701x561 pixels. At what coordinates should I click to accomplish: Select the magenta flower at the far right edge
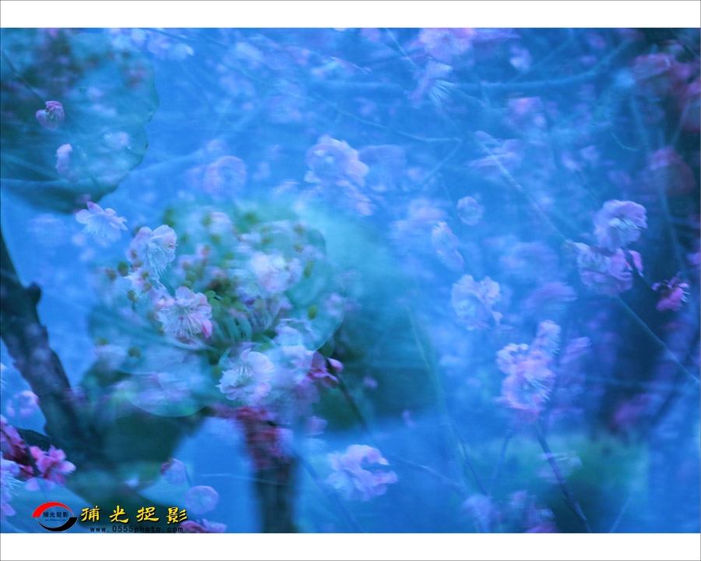click(671, 294)
